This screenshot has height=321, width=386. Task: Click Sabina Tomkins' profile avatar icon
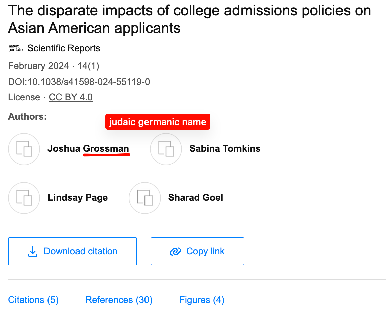point(166,149)
